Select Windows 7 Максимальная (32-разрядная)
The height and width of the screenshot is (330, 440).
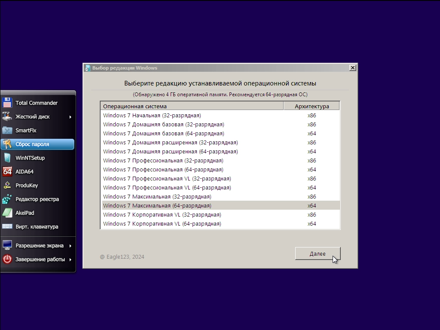220,196
